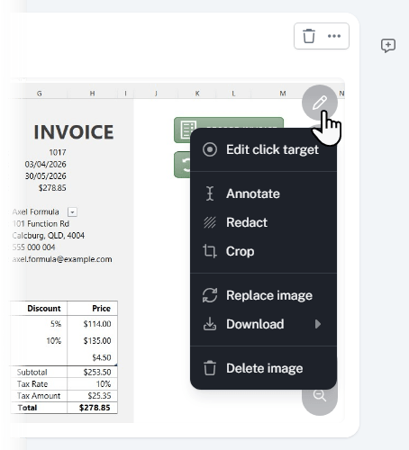The image size is (409, 450).
Task: Click the bold Total value $278.85
Action: (x=95, y=408)
